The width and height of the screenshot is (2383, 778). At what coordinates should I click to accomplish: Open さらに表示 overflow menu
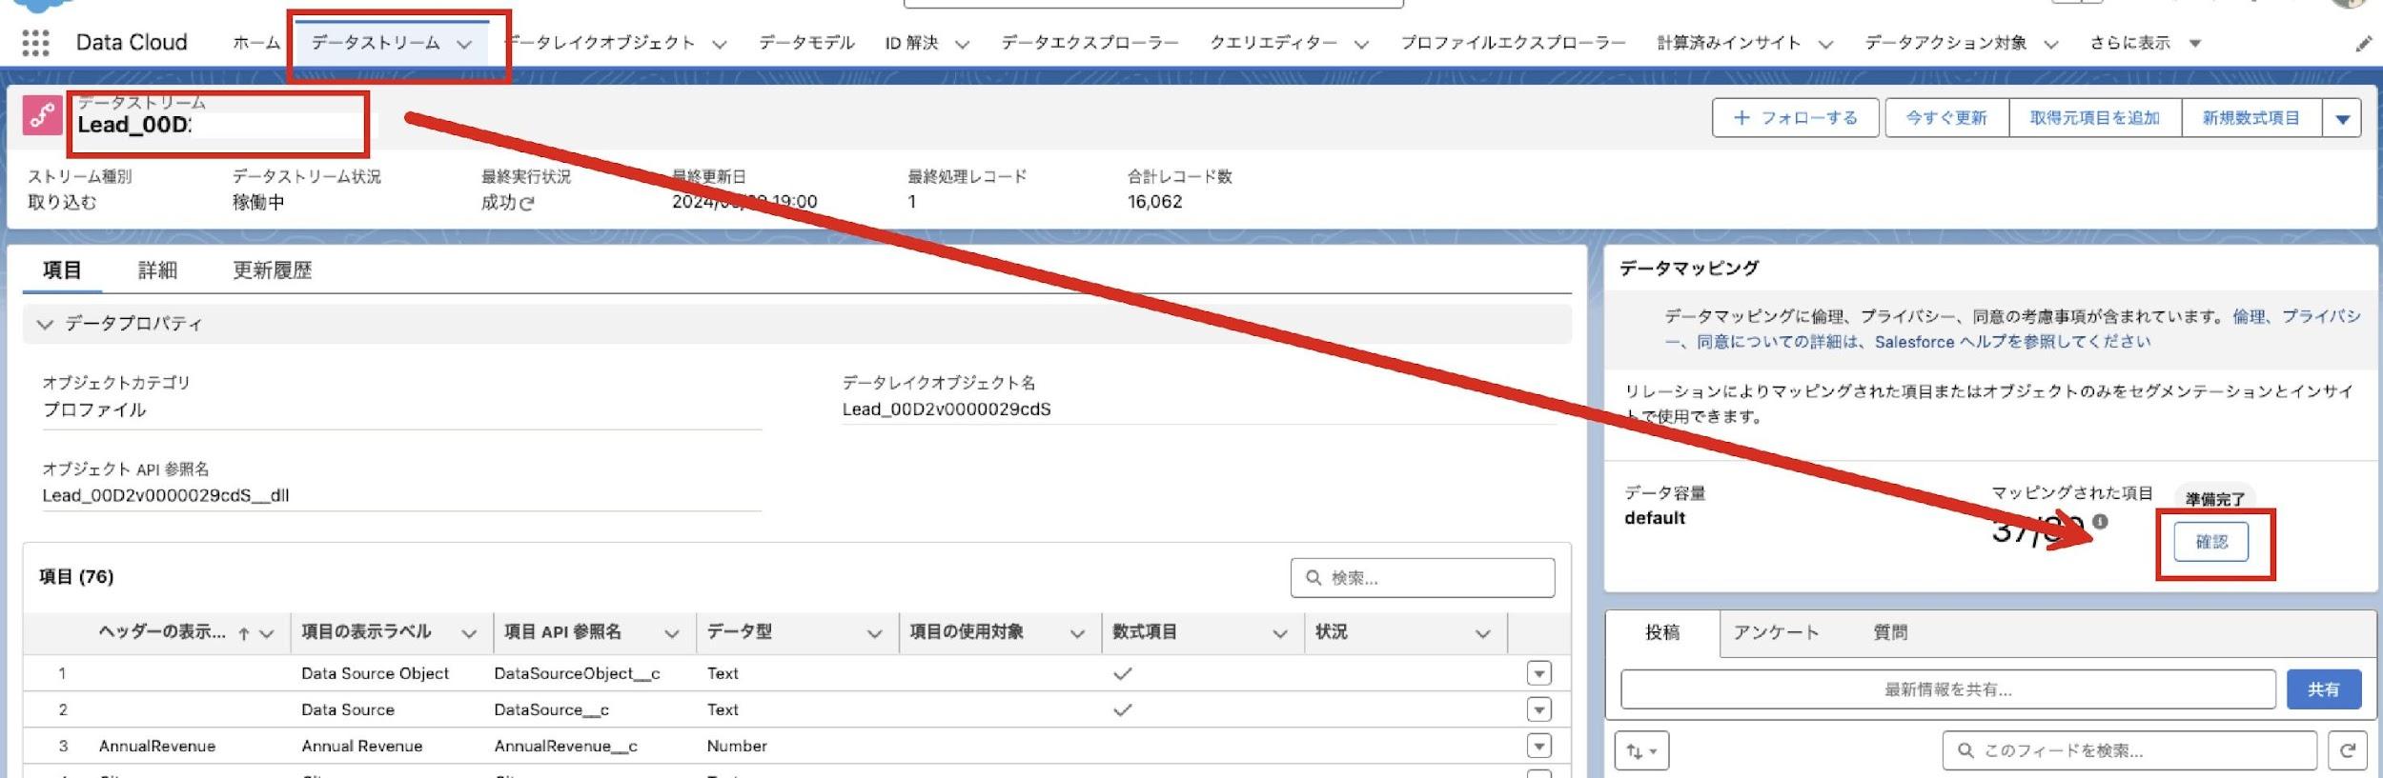2145,43
